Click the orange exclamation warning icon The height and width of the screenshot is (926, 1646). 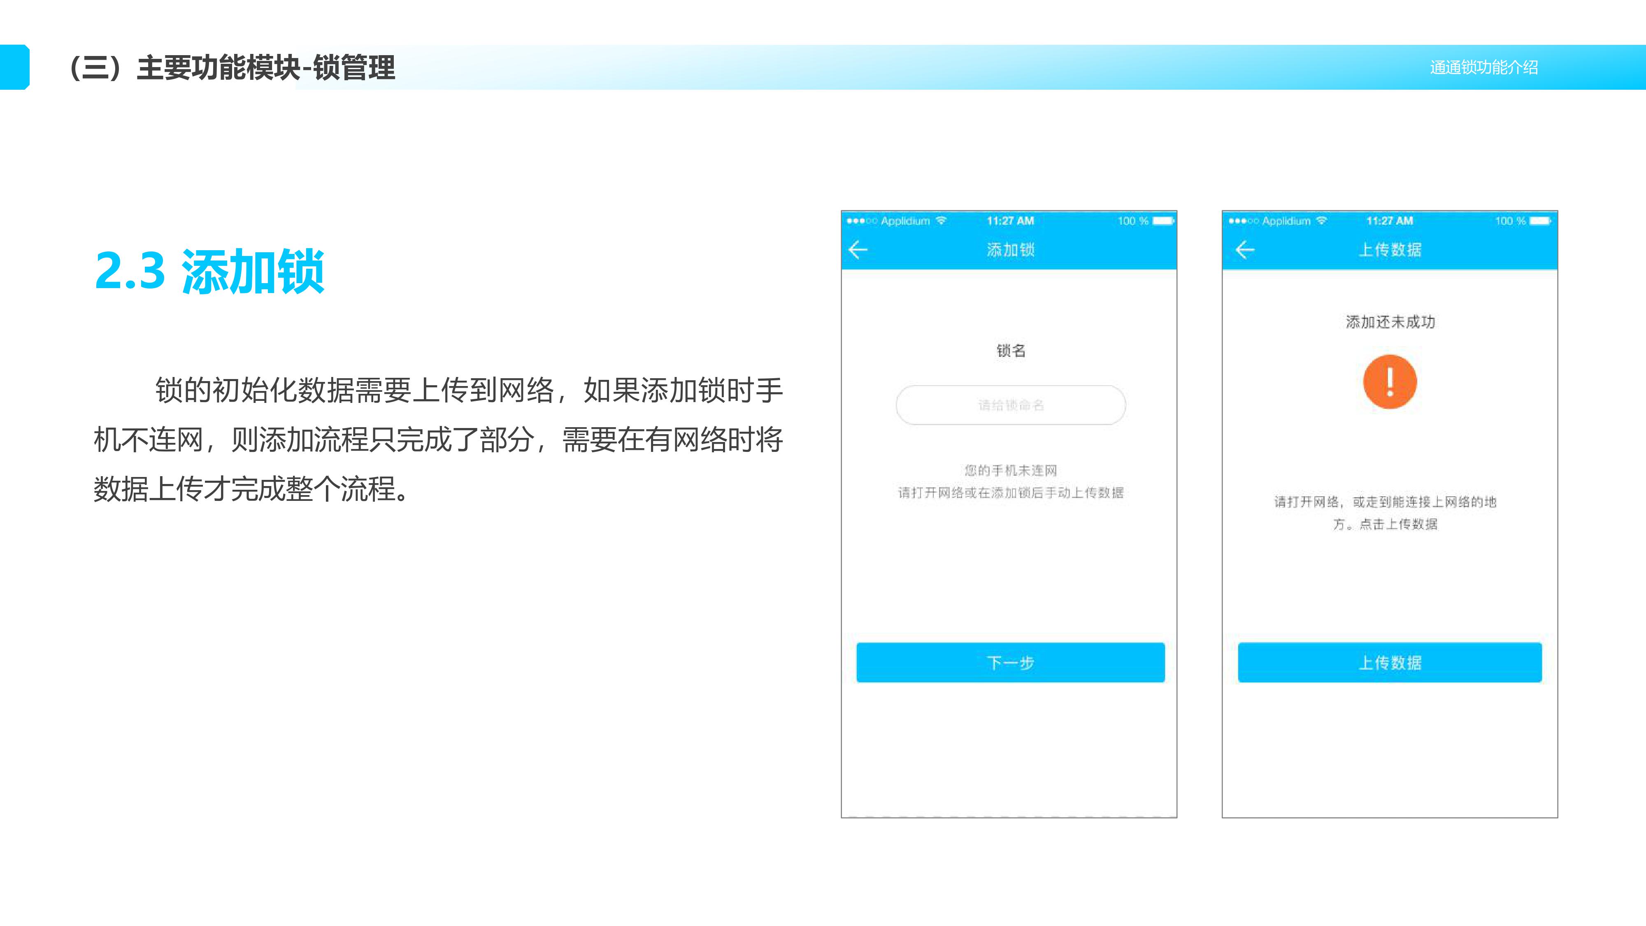1389,382
